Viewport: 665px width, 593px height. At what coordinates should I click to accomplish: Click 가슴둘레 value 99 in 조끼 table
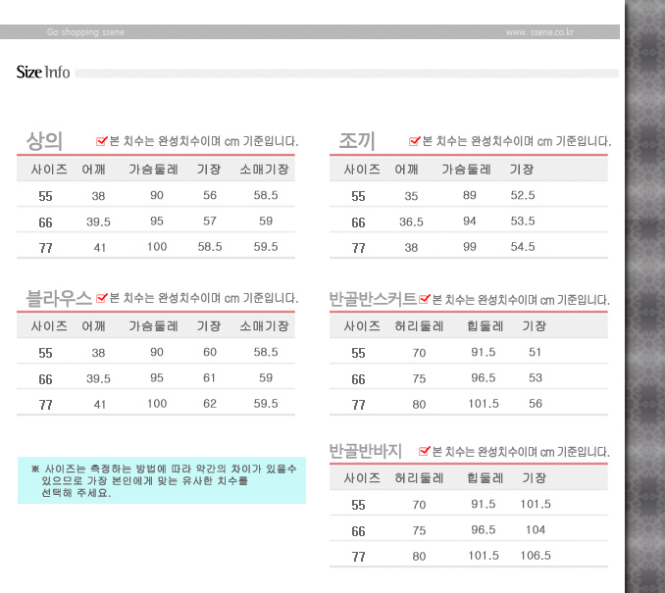coord(470,247)
